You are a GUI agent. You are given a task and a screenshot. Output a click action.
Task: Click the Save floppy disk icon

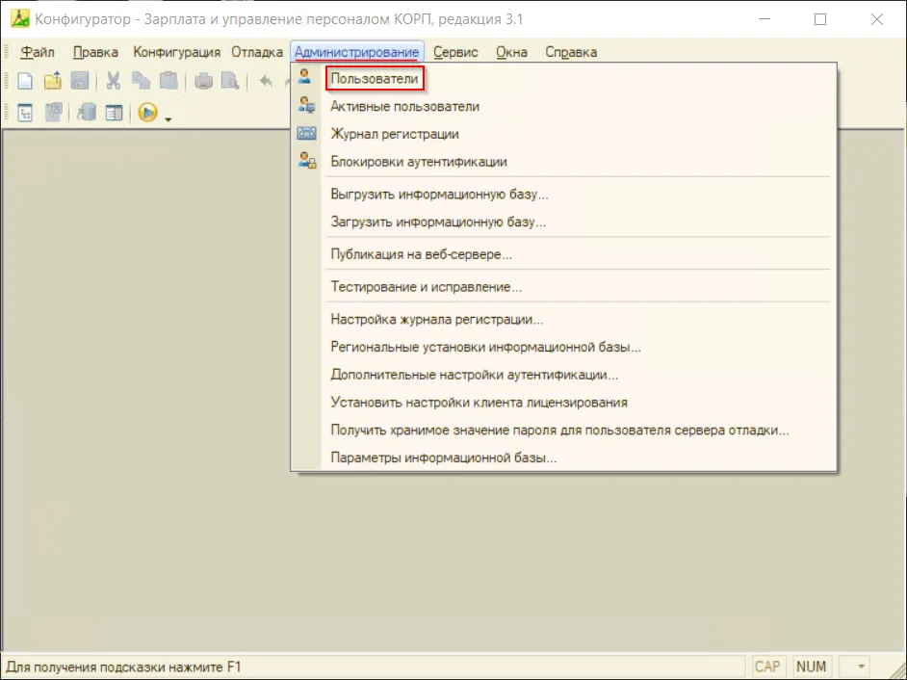point(80,81)
